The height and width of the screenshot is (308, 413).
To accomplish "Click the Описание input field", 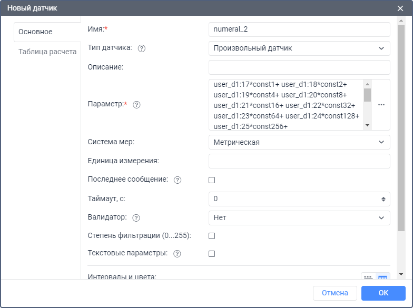I will pyautogui.click(x=299, y=67).
